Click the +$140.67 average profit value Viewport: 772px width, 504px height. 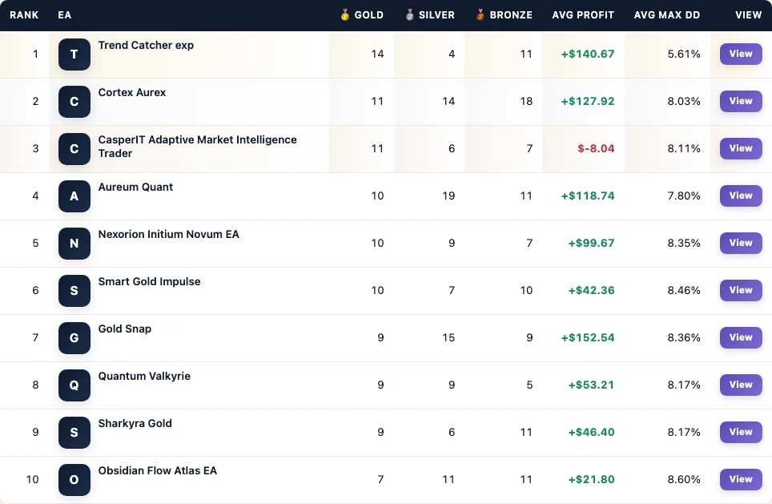588,54
